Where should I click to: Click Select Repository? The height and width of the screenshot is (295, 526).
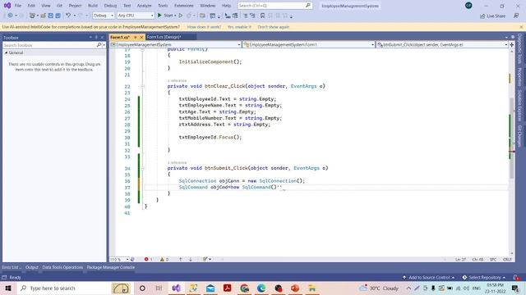tap(484, 277)
